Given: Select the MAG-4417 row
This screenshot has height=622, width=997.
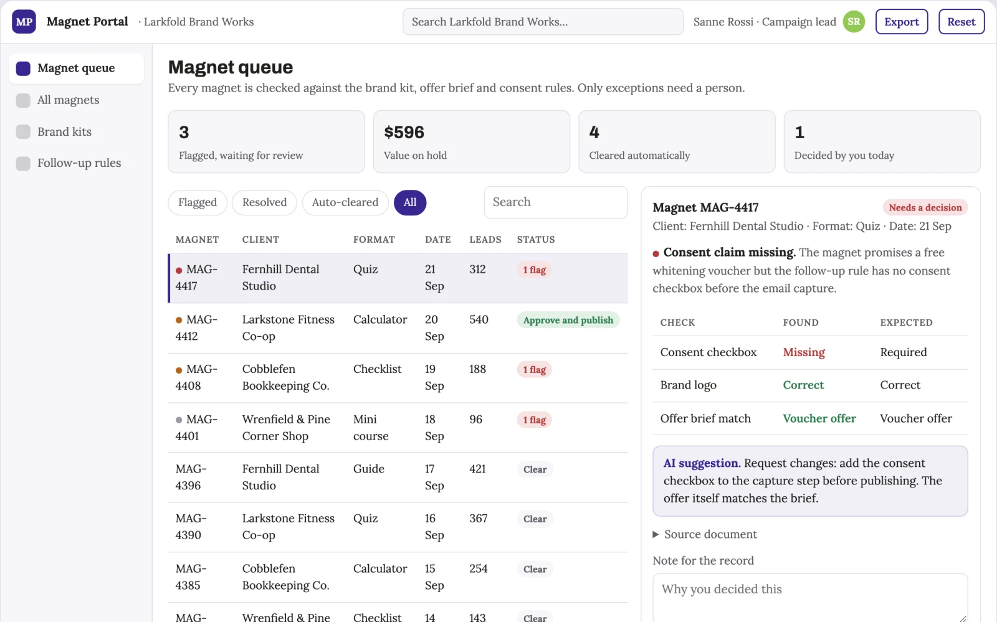Looking at the screenshot, I should 398,278.
